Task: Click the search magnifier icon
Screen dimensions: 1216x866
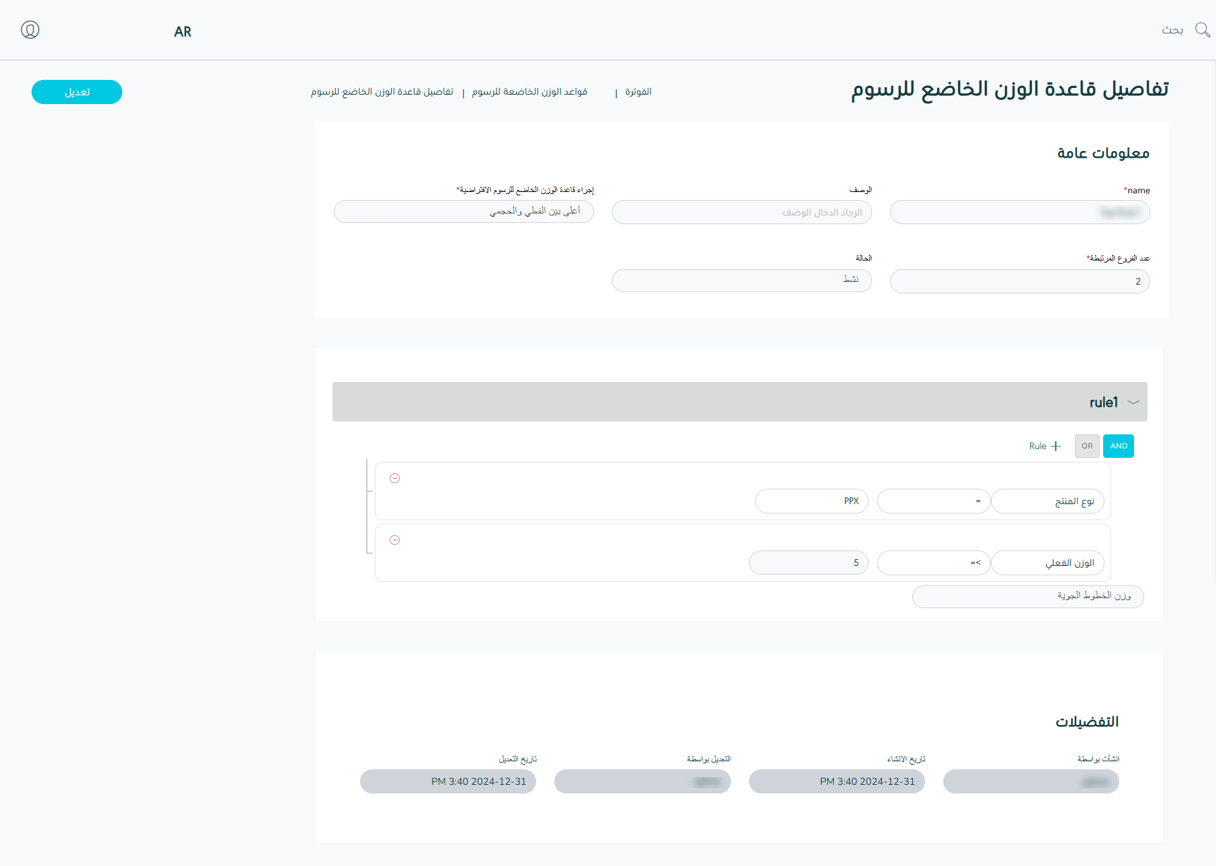Action: [1202, 30]
